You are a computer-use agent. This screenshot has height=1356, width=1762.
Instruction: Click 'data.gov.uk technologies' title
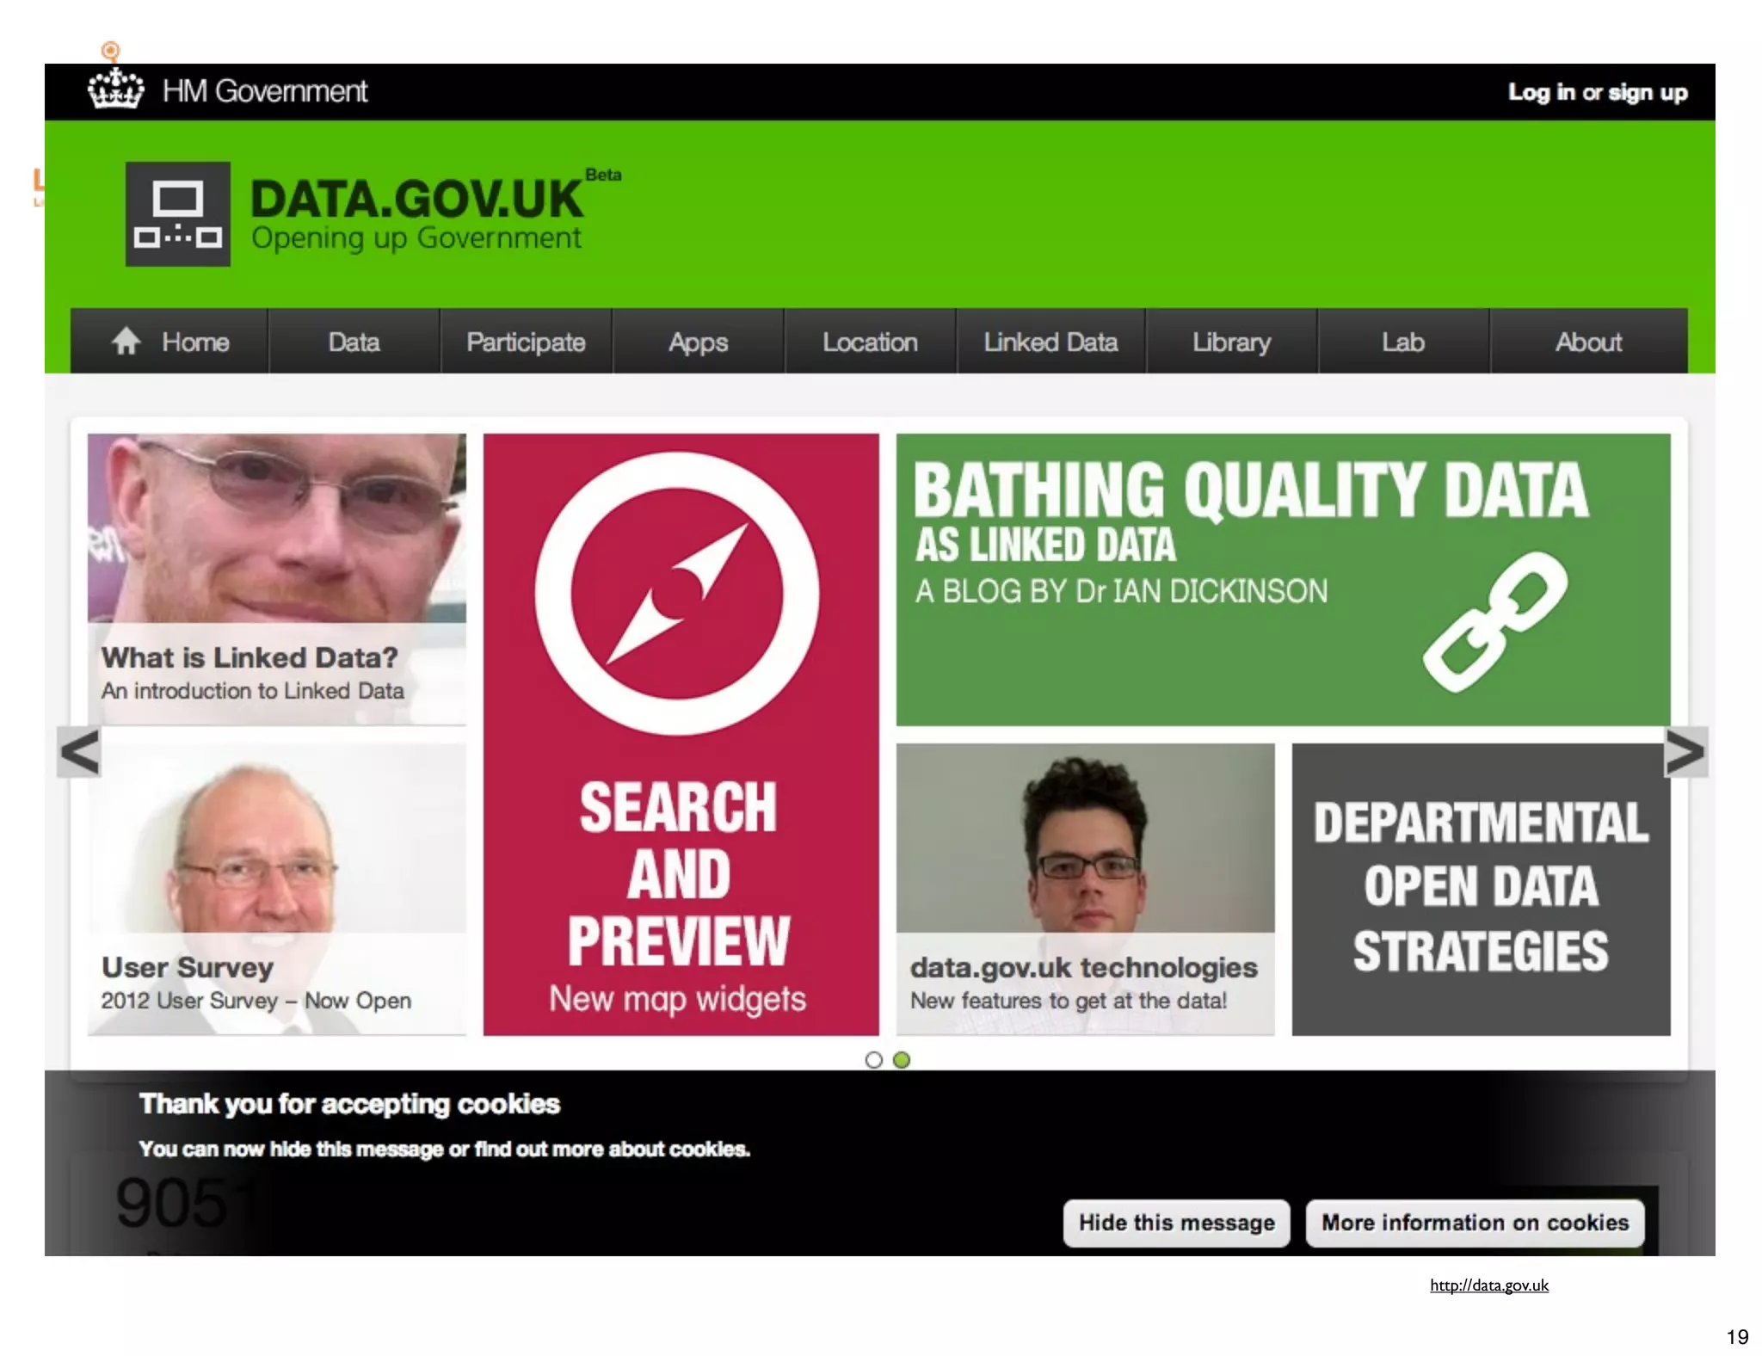coord(1084,967)
